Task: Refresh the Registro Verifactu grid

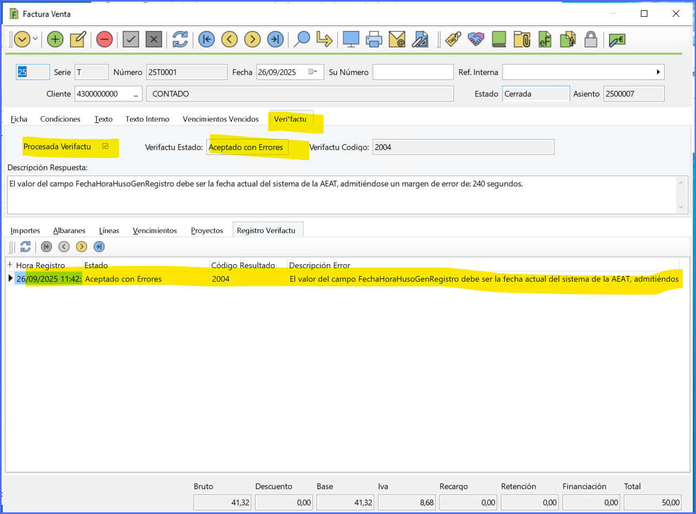Action: coord(25,247)
